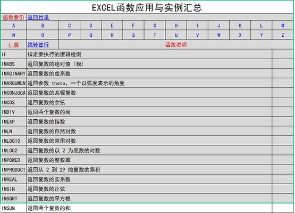Jump to letter L index
This screenshot has width=295, height=213.
(262, 26)
